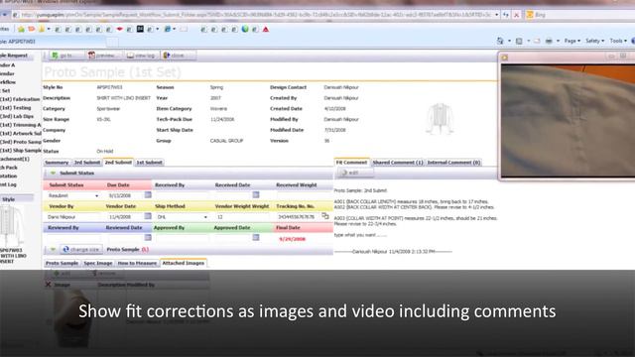Click the Home icon in IE command bar

click(x=500, y=41)
